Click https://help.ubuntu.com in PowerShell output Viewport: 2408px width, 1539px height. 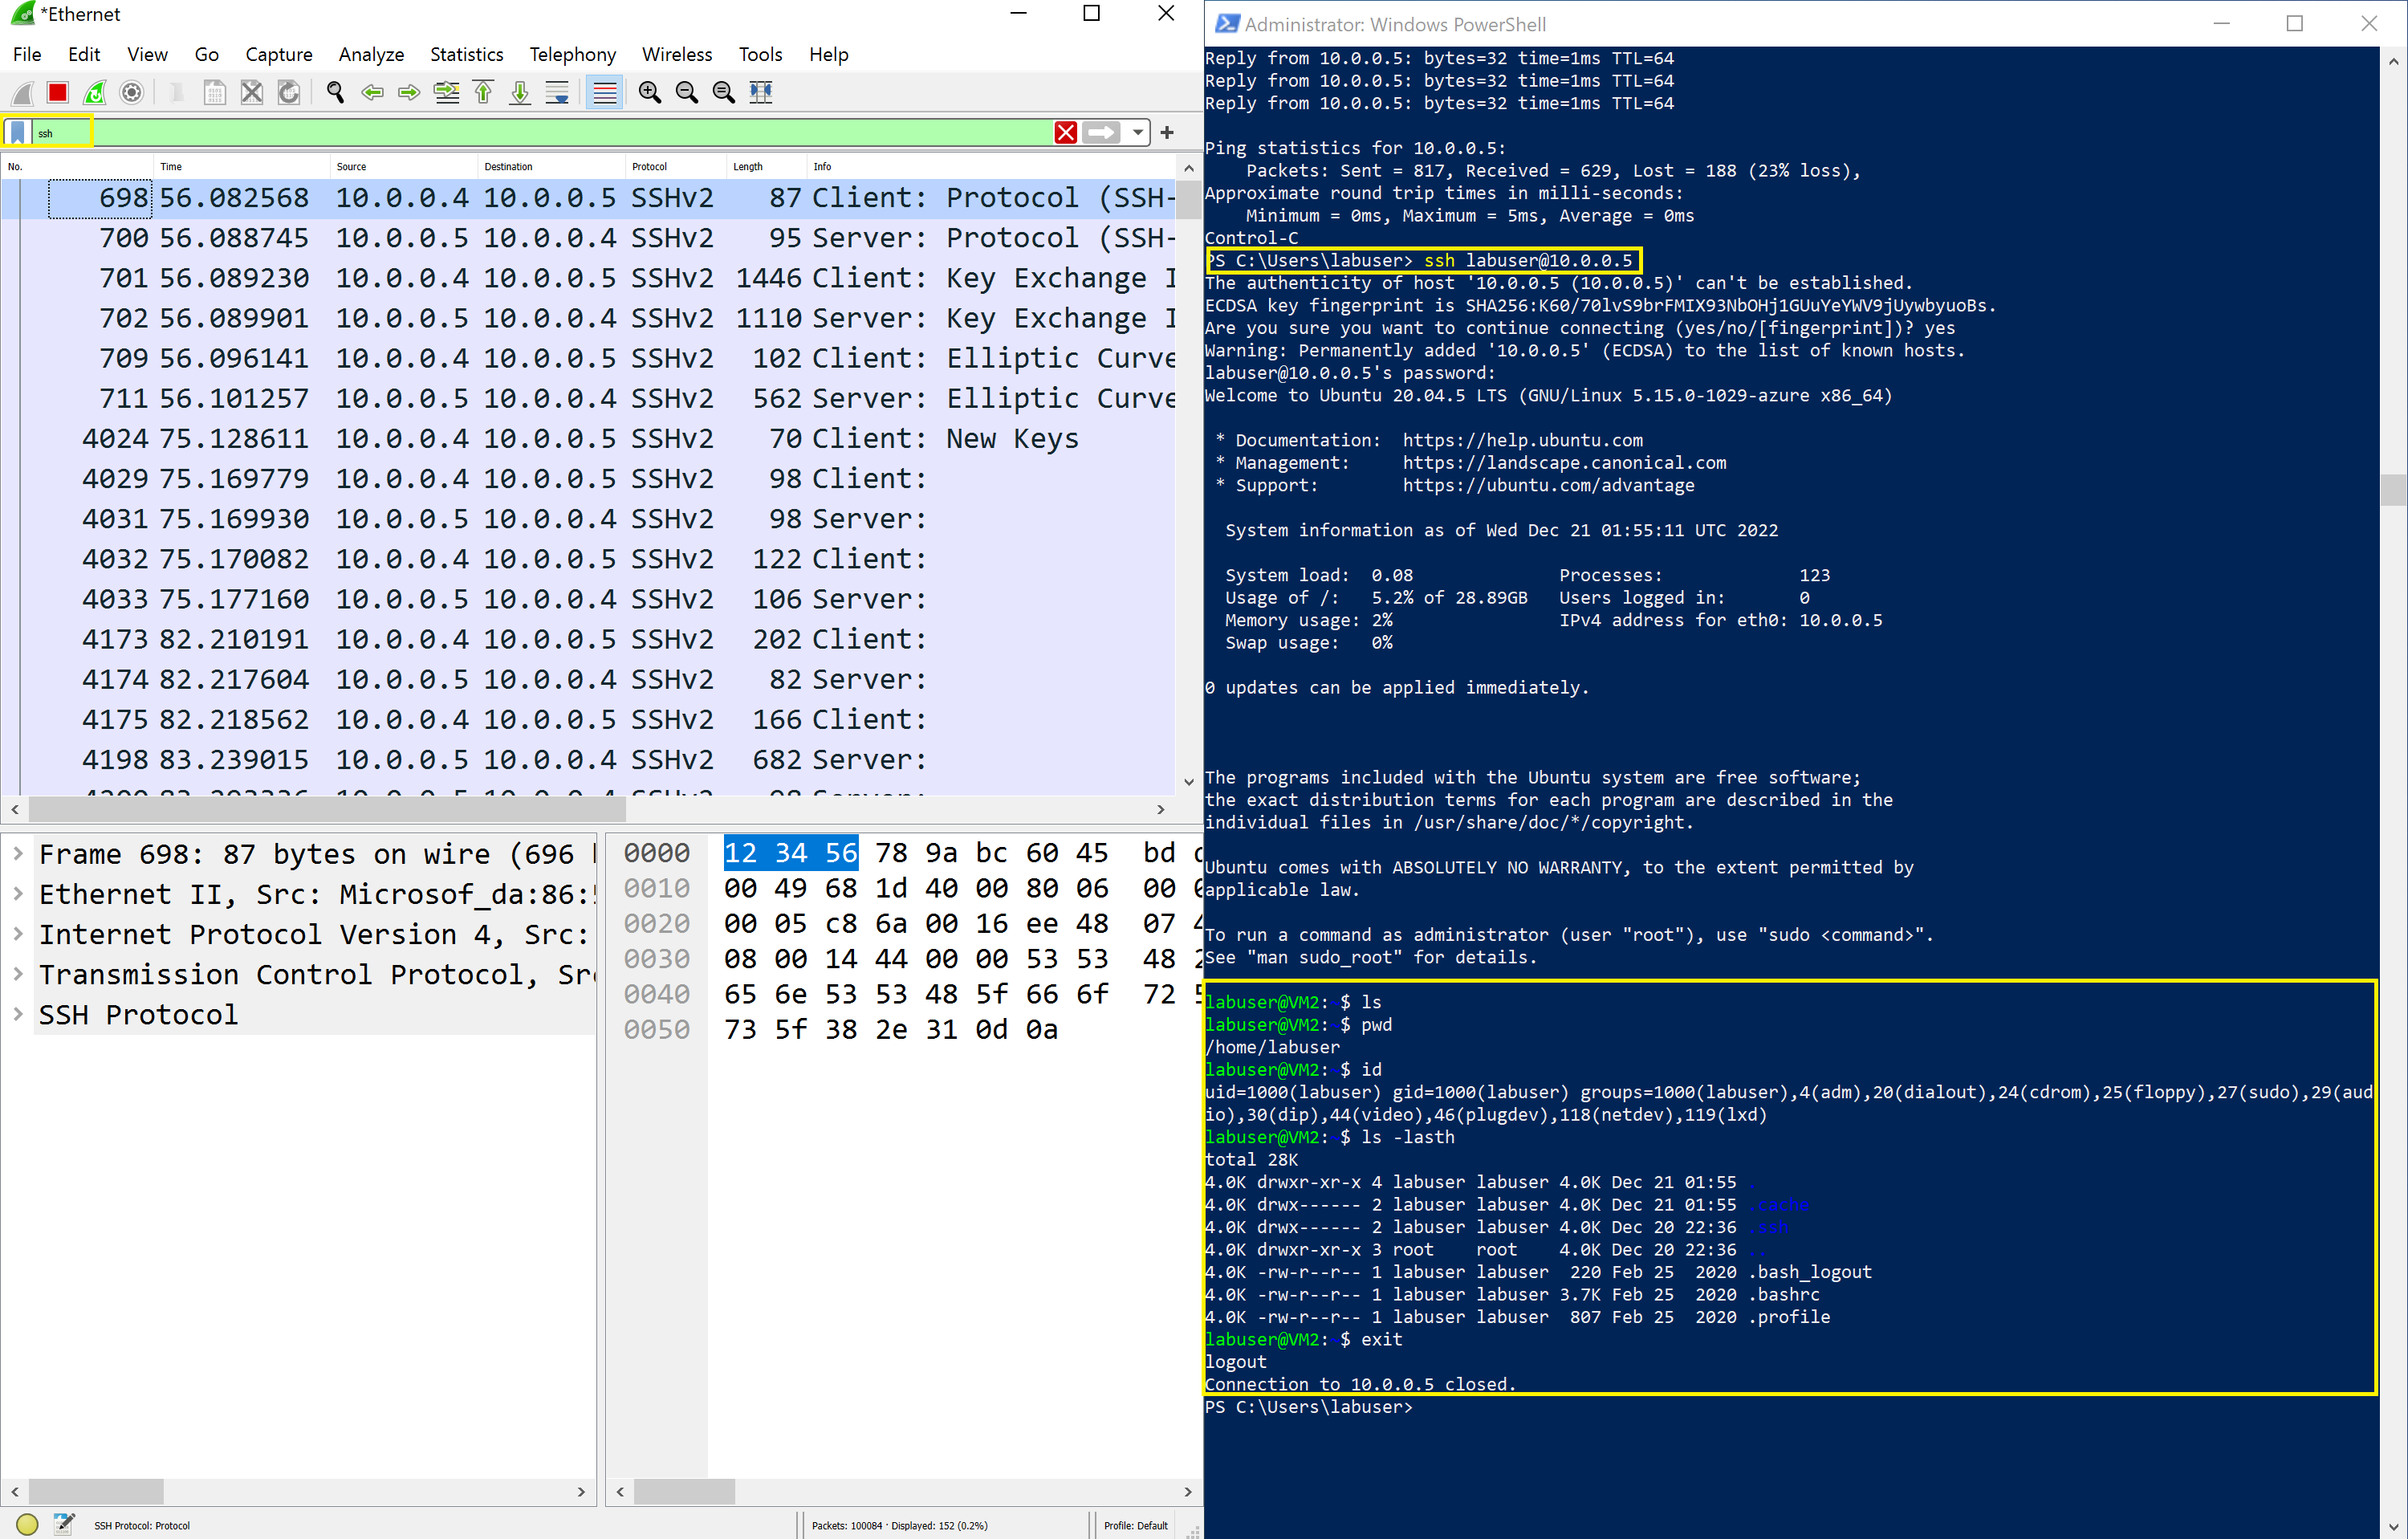[1522, 440]
